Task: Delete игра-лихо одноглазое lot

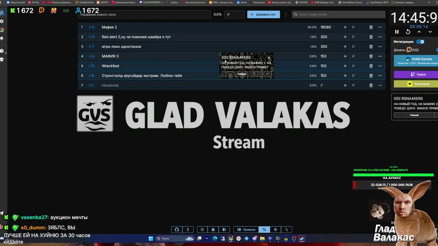Action: coord(371,46)
